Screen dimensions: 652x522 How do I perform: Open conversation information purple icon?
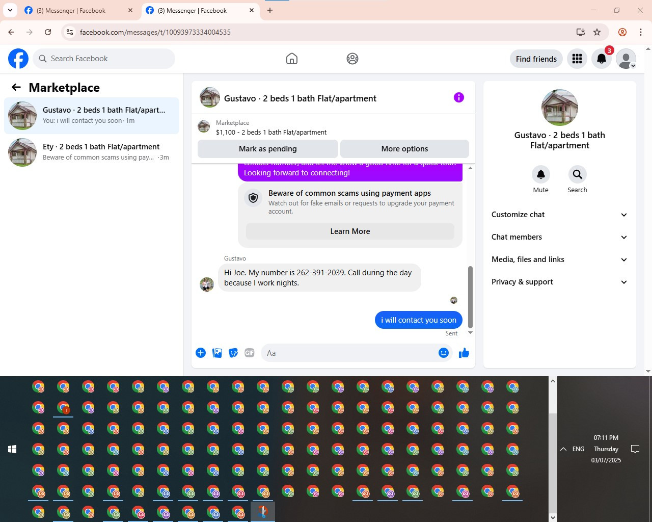459,97
